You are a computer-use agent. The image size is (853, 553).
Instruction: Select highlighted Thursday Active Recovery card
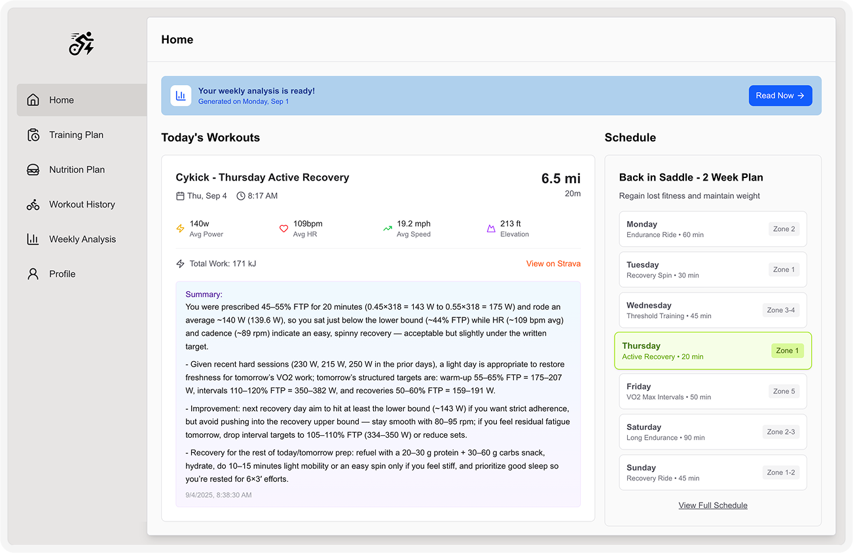pyautogui.click(x=713, y=351)
